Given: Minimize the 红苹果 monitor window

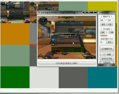Looking at the screenshot, I should pos(85,12).
